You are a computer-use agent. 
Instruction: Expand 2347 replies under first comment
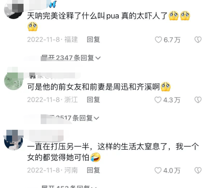coord(71,58)
